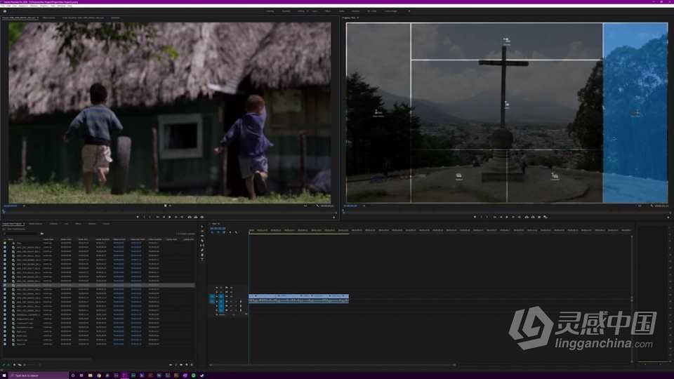The height and width of the screenshot is (379, 674).
Task: Click the timeline video clip on V1
Action: pyautogui.click(x=299, y=296)
